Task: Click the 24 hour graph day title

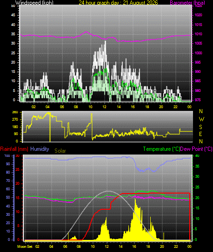Action: (x=118, y=3)
